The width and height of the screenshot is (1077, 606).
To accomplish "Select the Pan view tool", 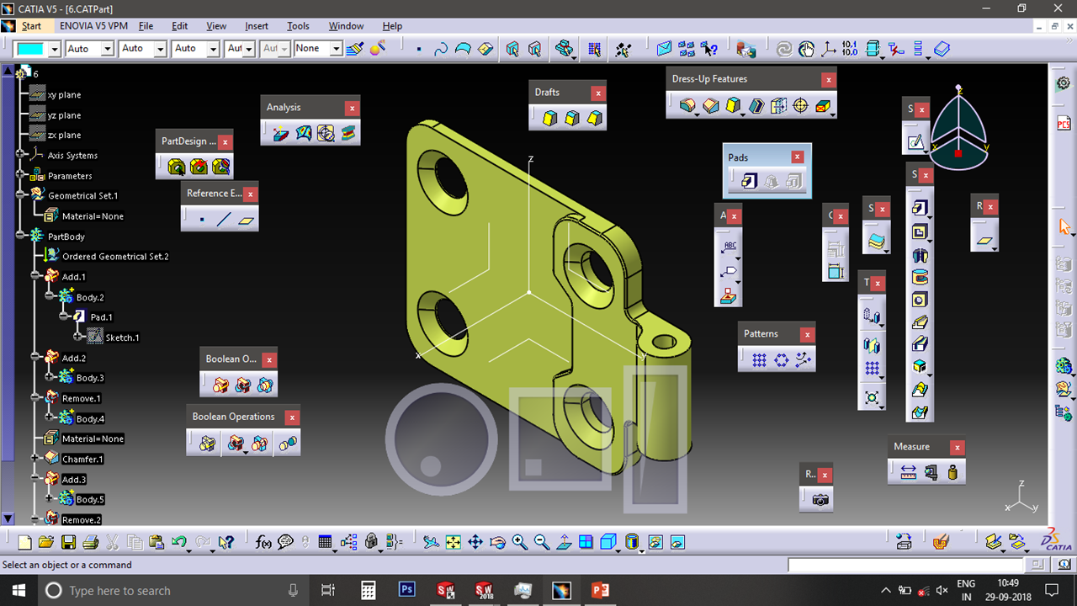I will (475, 543).
